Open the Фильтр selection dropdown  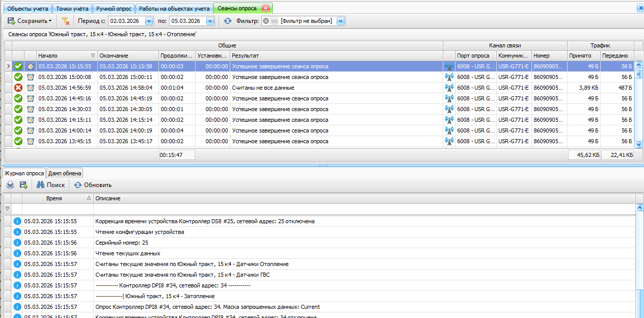(340, 21)
